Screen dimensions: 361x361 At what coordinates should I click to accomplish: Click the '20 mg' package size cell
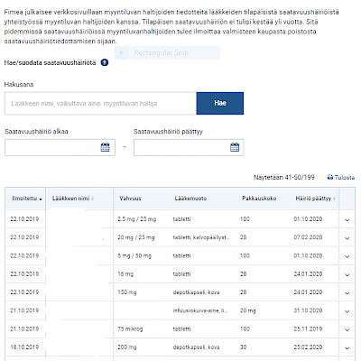click(248, 310)
